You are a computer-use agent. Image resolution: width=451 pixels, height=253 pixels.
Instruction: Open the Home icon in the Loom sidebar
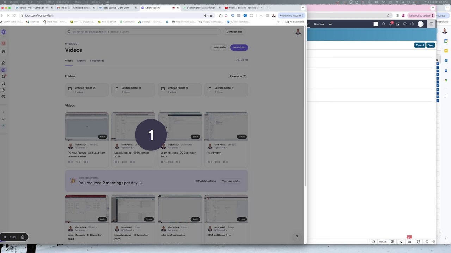(x=4, y=63)
